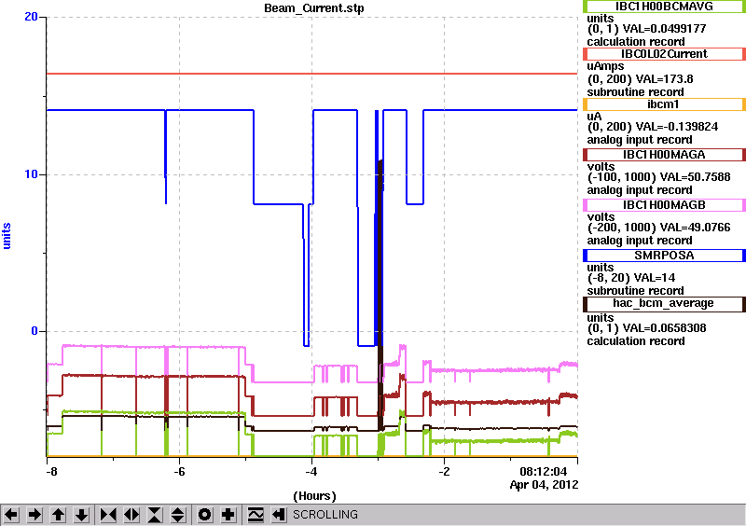
Task: Select the IBC1H00BCMAVG curve legend
Action: tap(664, 7)
